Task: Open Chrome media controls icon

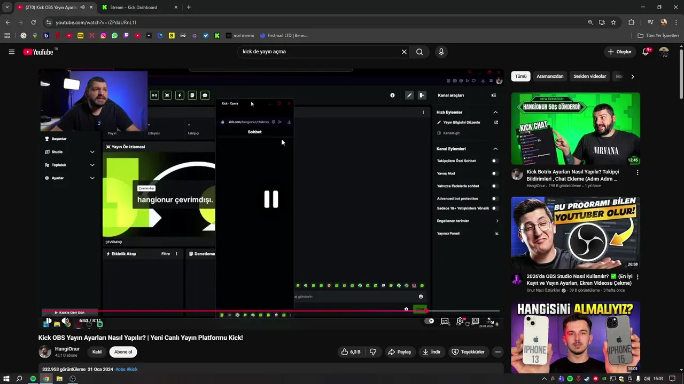Action: pos(650,22)
